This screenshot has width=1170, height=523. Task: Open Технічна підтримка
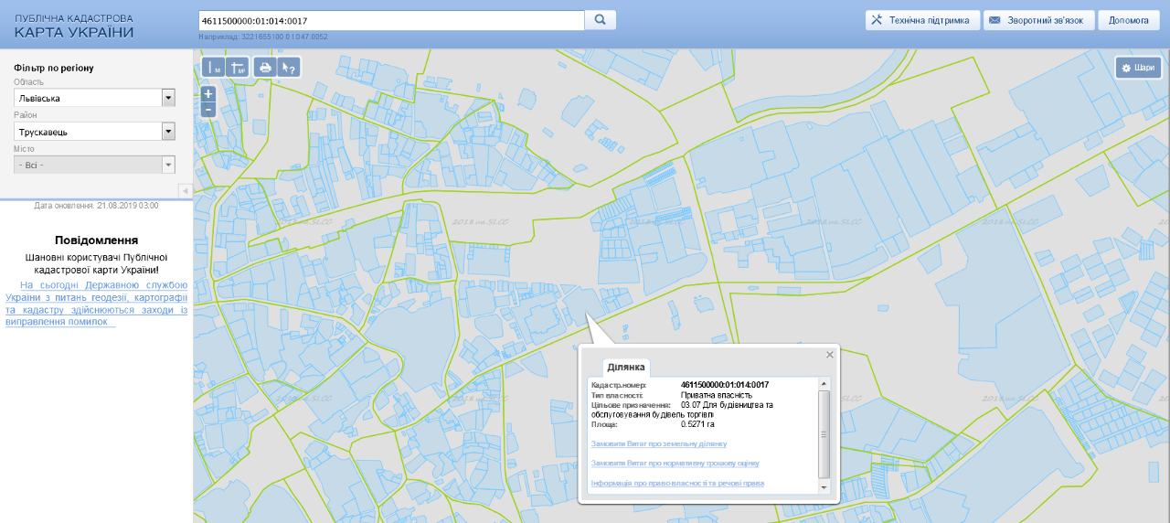(923, 20)
